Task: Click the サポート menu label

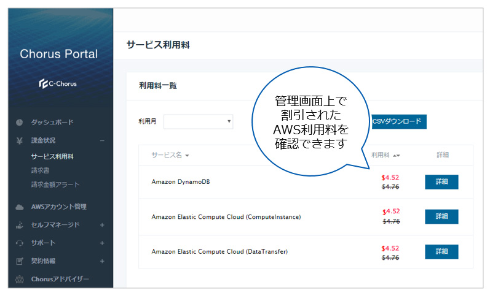Action: [43, 243]
